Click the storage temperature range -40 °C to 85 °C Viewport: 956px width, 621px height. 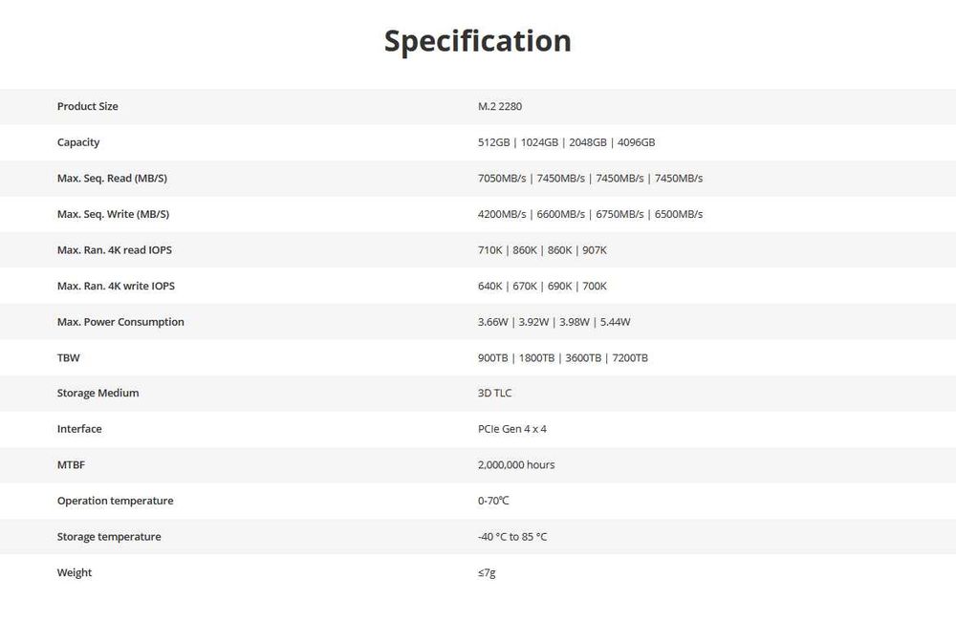click(x=512, y=537)
